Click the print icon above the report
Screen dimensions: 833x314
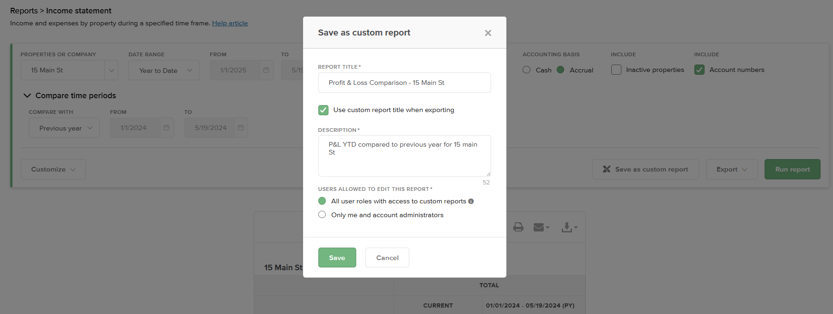518,227
